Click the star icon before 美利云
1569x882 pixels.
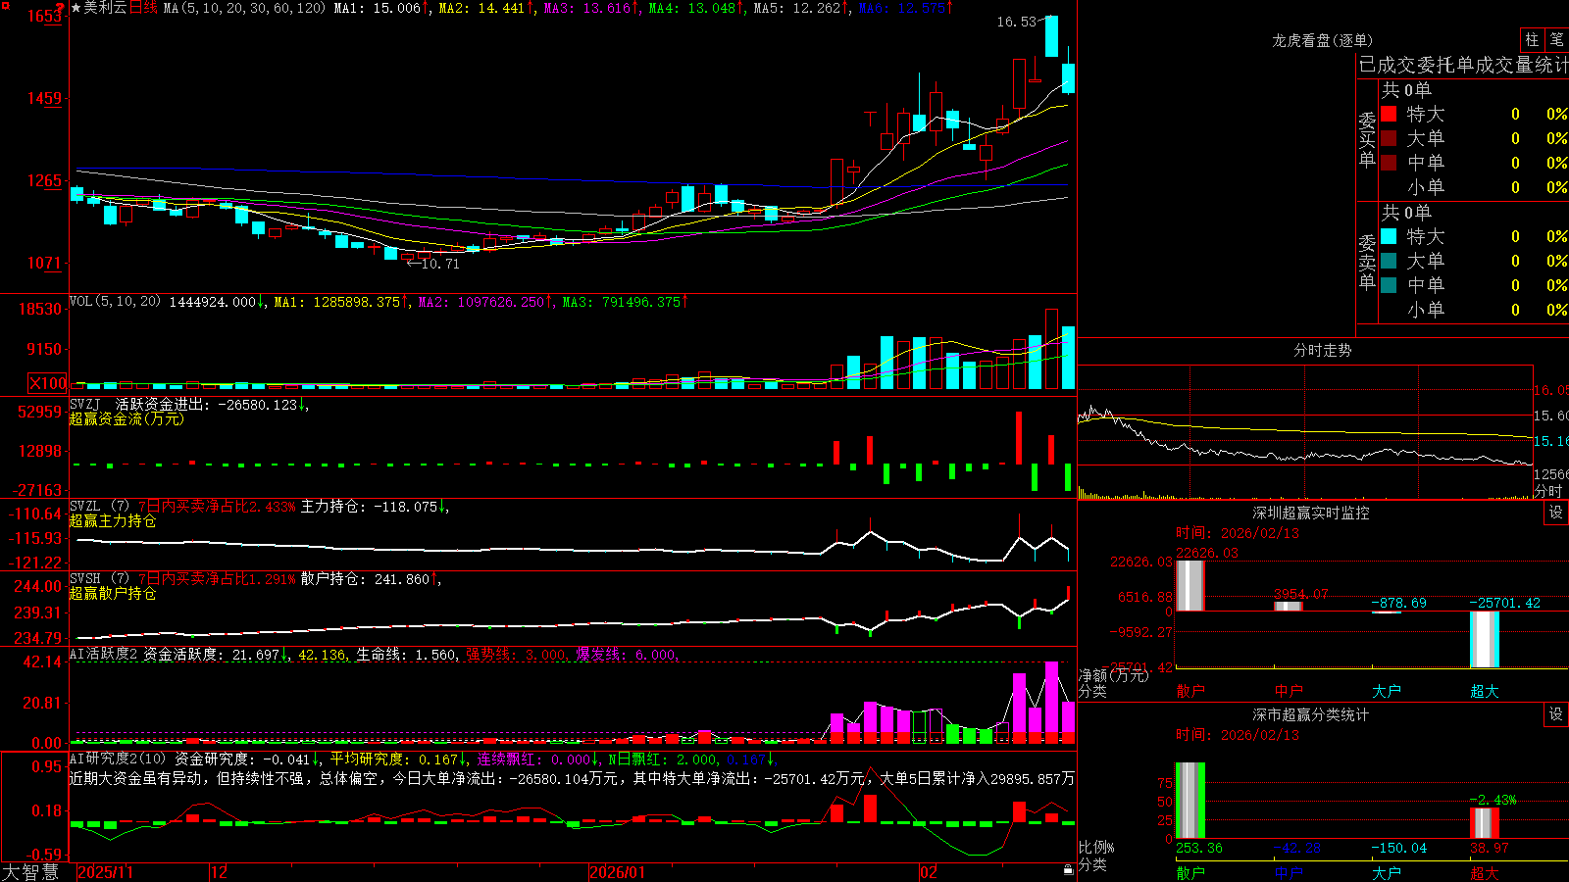coord(76,8)
